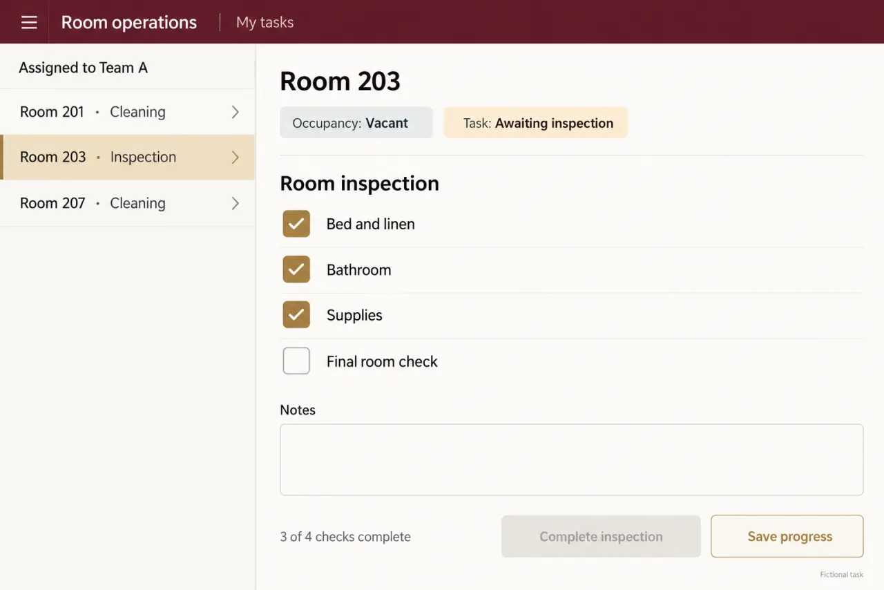
Task: Click the Task: Awaiting inspection badge
Action: (x=535, y=123)
